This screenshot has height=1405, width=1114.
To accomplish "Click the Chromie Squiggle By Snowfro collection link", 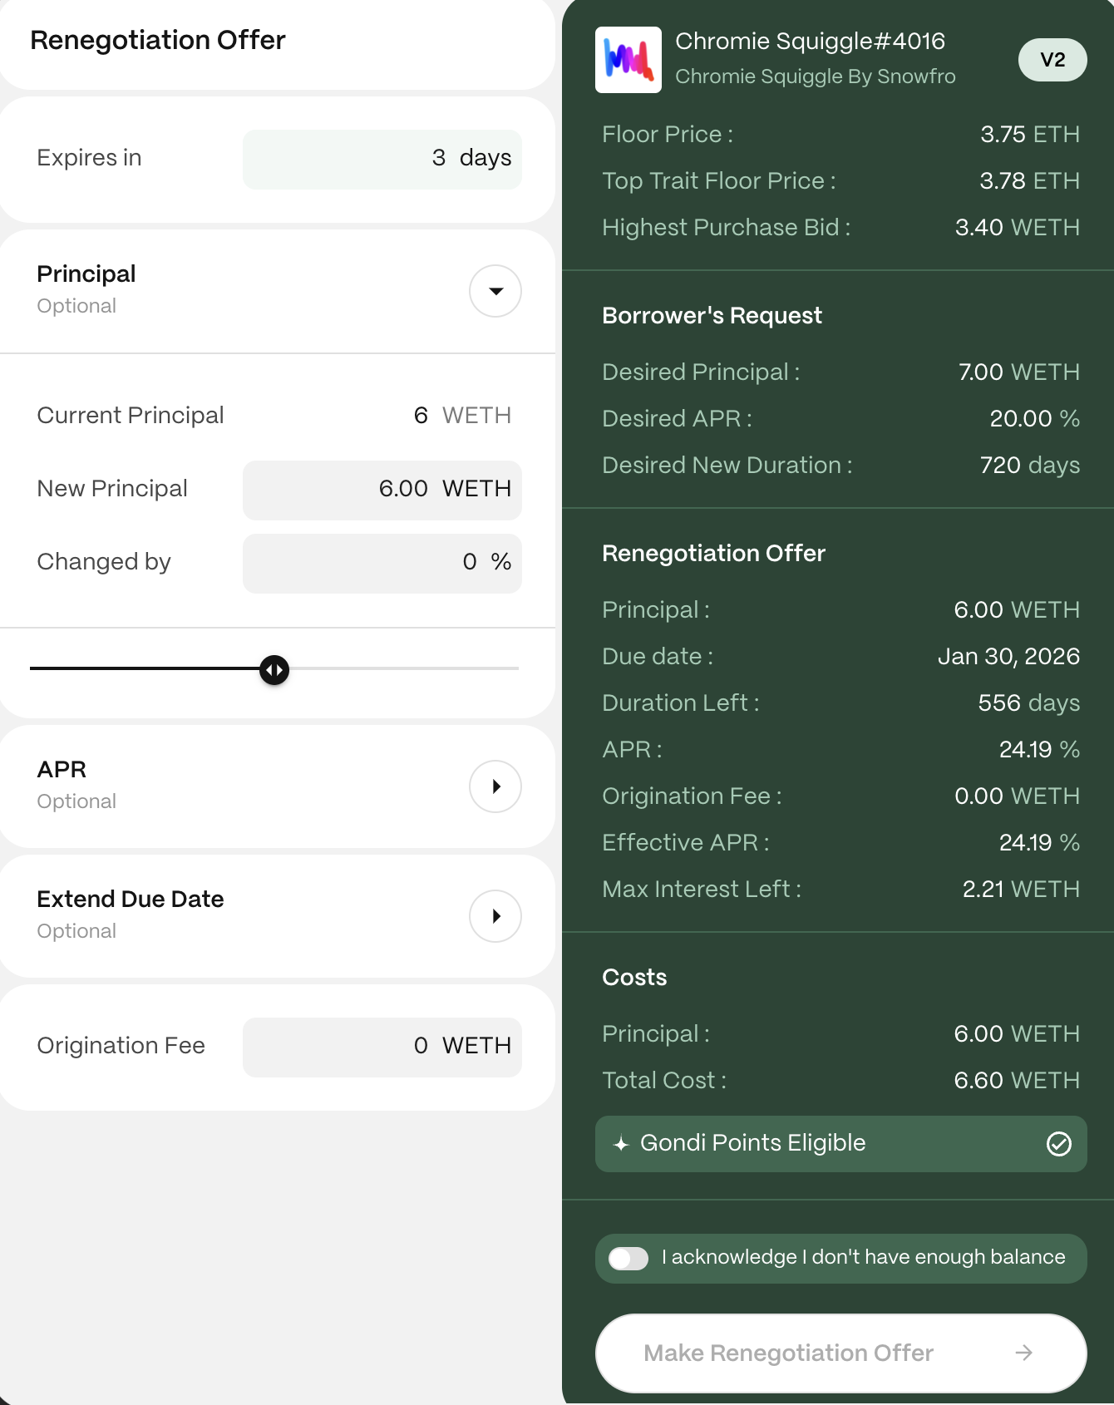I will coord(815,76).
